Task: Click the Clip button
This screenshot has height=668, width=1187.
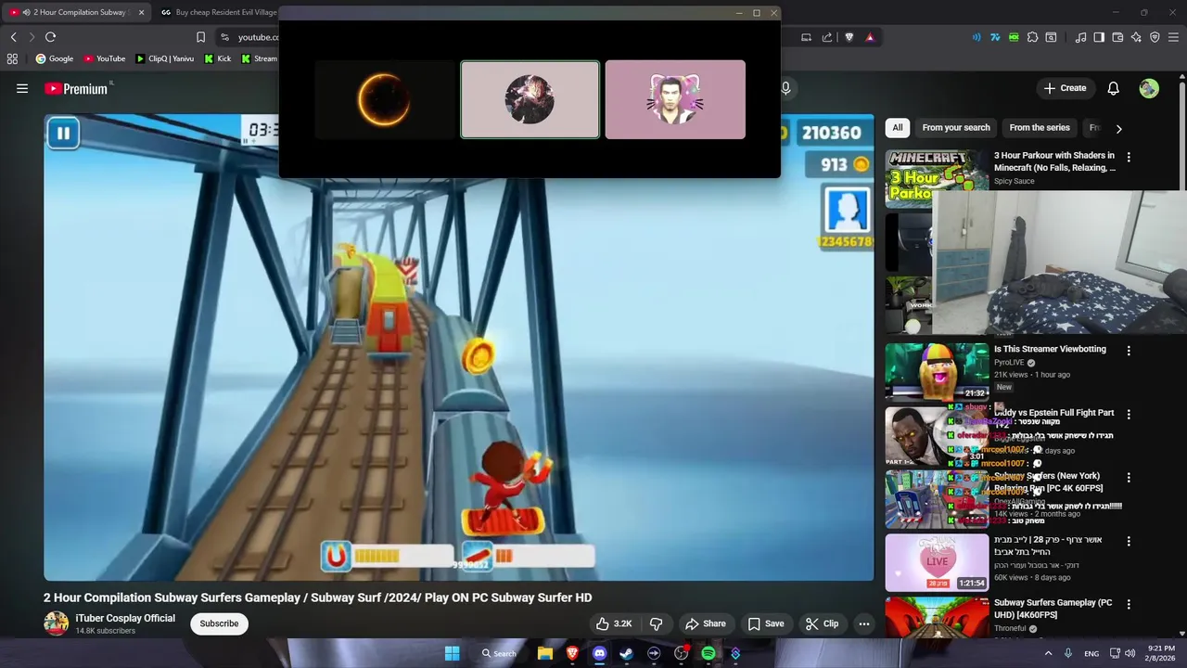Action: tap(822, 623)
